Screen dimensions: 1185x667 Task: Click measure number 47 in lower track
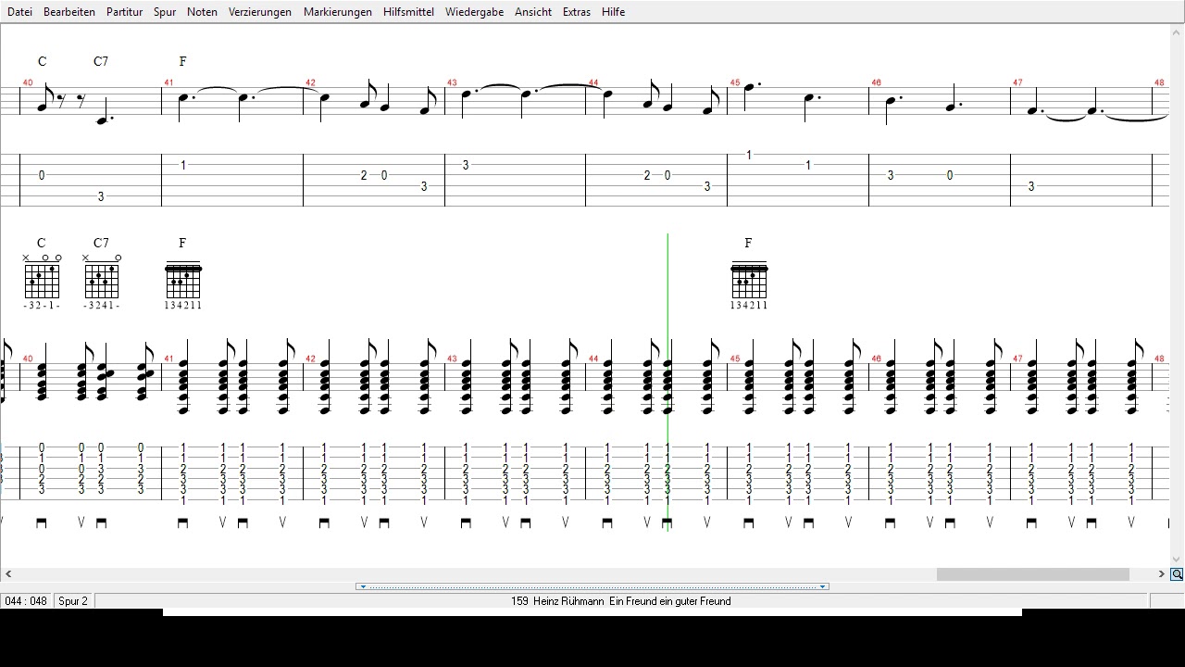pyautogui.click(x=1017, y=359)
